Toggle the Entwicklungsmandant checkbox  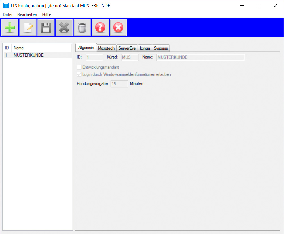coord(79,67)
